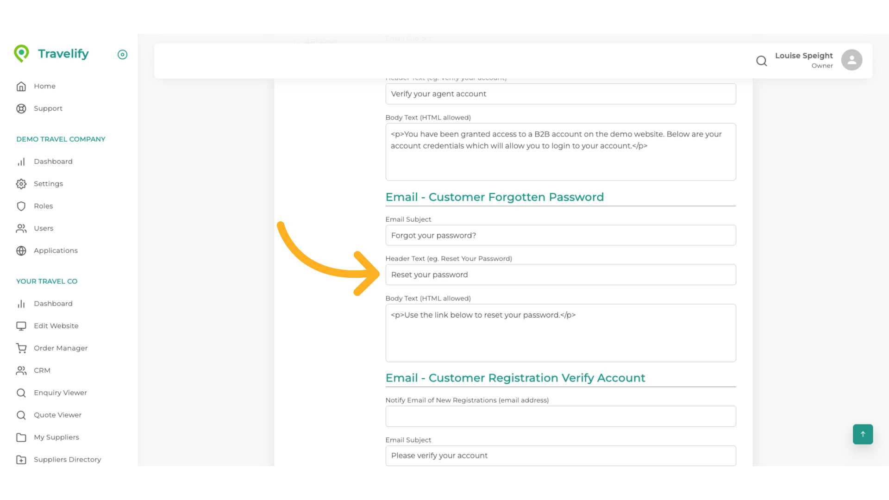Open Home in the sidebar

[x=44, y=86]
